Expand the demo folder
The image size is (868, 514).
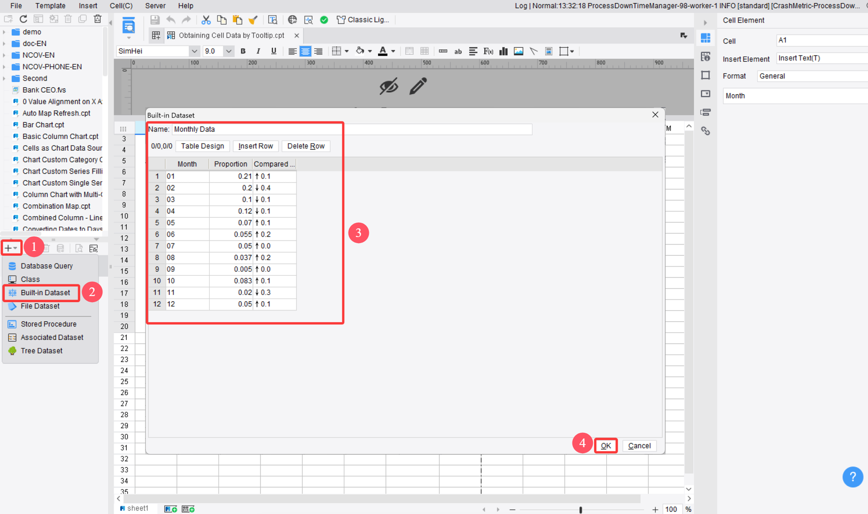4,32
